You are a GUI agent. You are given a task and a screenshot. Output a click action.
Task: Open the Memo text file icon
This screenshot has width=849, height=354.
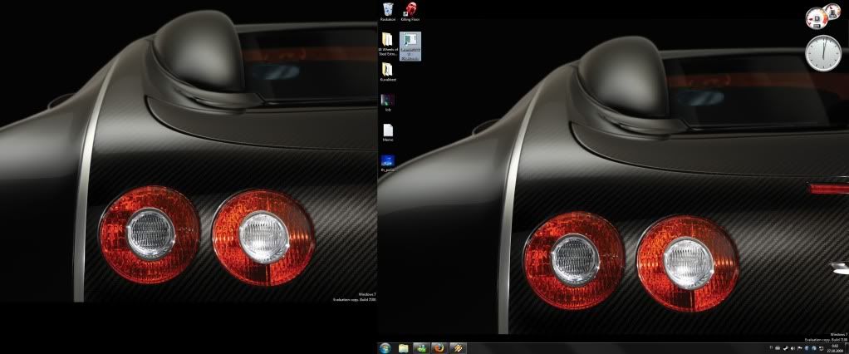pyautogui.click(x=388, y=133)
